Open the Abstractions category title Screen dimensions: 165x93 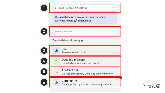(x=70, y=70)
